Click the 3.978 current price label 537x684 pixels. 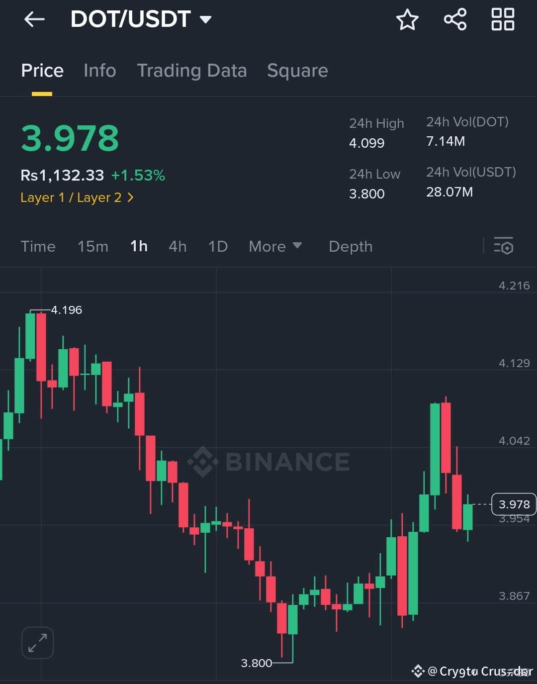pos(514,504)
